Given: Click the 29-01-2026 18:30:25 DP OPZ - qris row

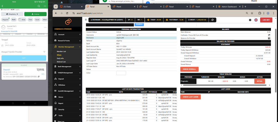Looking at the screenshot, I should (131, 95).
